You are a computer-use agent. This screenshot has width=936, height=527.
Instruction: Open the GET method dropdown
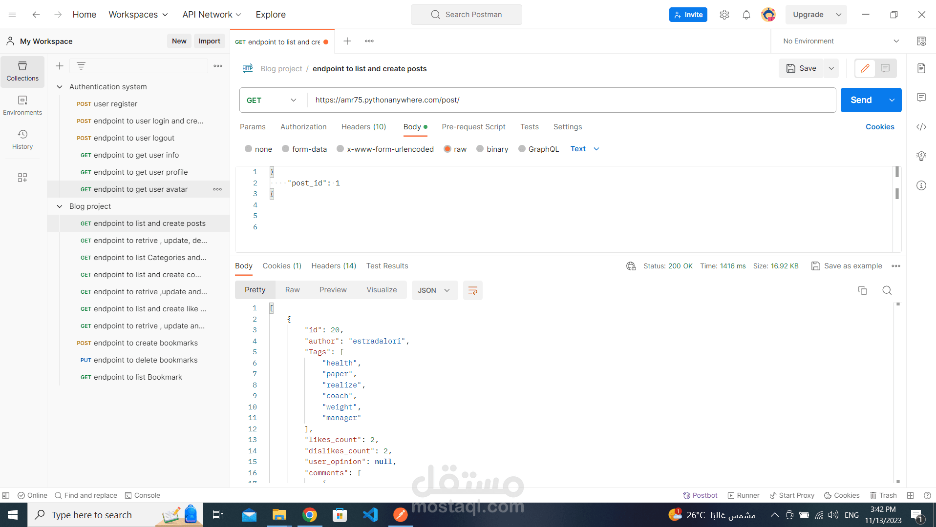(x=272, y=100)
